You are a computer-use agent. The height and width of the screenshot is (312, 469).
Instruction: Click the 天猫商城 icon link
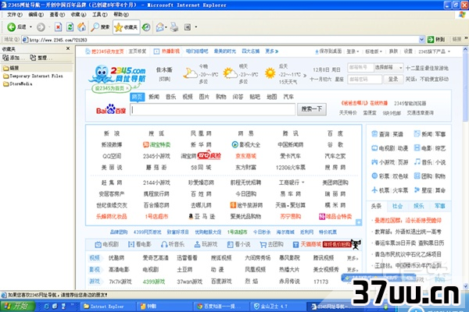click(307, 244)
